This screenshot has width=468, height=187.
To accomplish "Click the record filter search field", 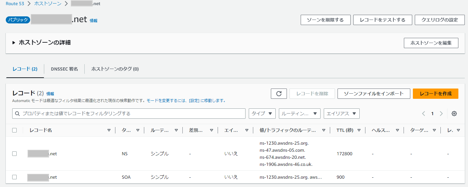I will point(129,114).
